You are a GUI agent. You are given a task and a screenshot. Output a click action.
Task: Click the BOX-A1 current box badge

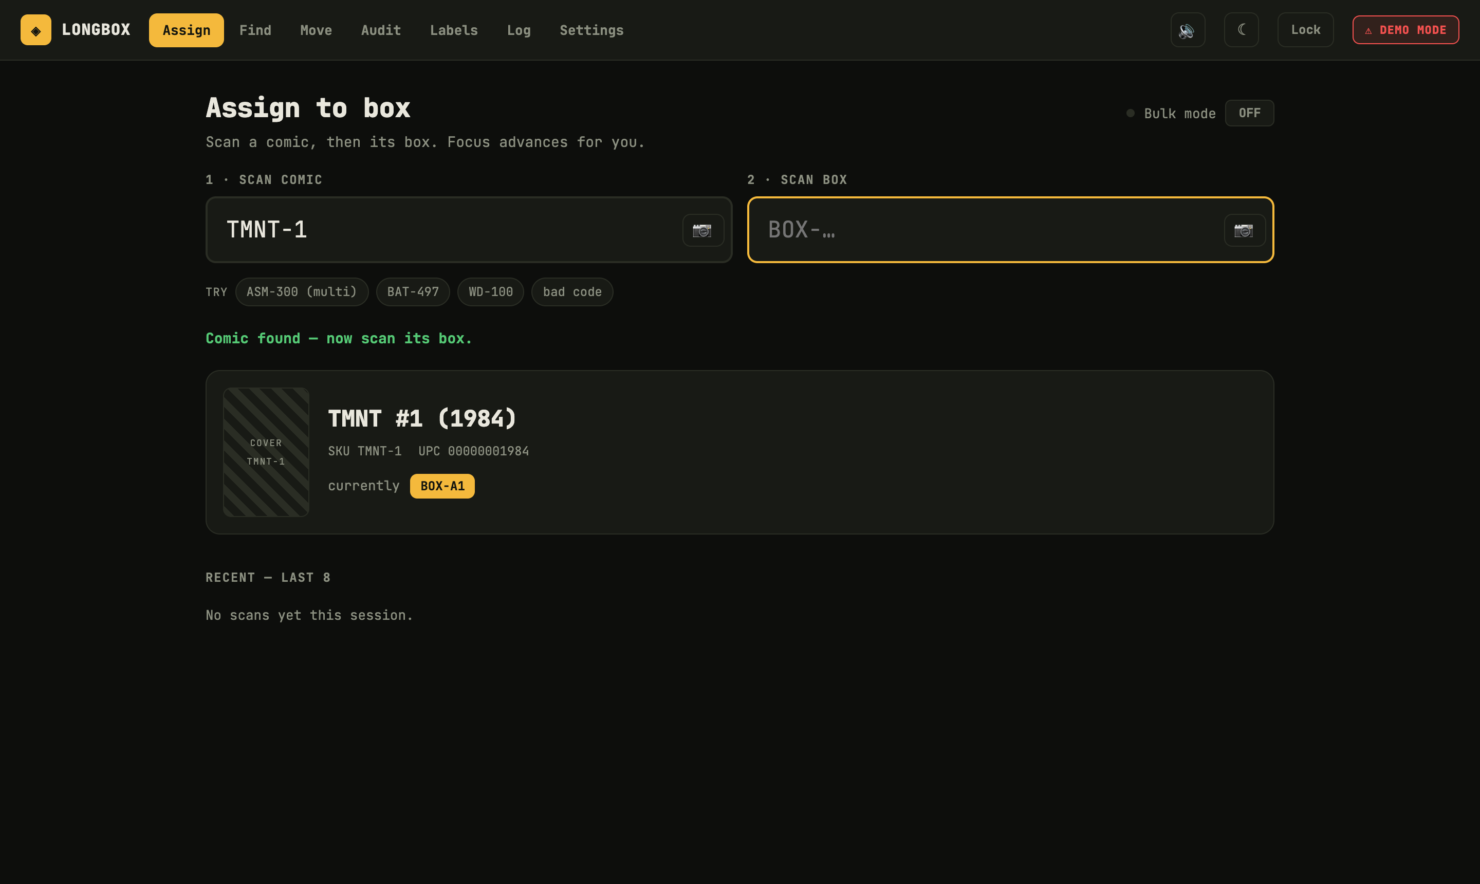coord(442,486)
